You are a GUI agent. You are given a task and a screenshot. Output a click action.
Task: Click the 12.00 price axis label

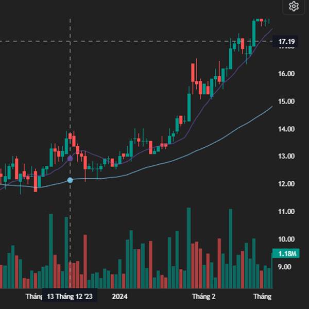coord(286,184)
